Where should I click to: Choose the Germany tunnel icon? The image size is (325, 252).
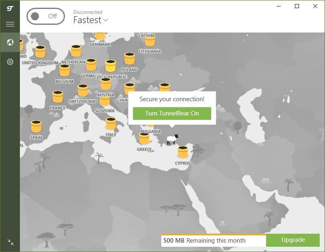point(91,65)
